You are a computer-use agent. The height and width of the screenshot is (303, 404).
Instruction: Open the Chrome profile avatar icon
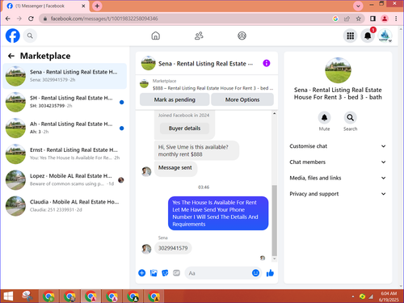(x=385, y=19)
